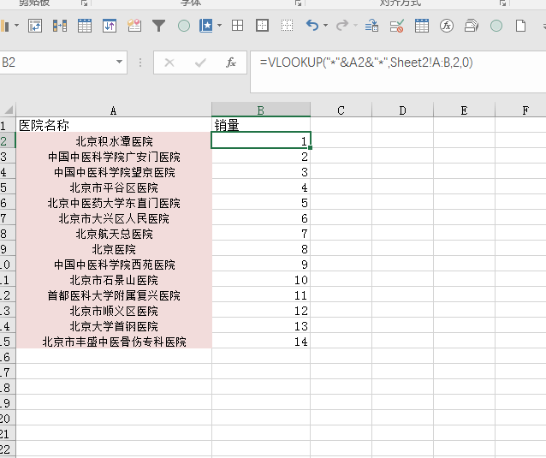Image resolution: width=546 pixels, height=458 pixels.
Task: Select column B header
Action: point(260,110)
